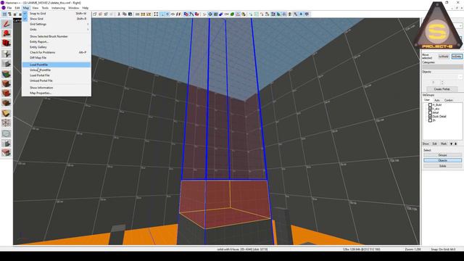Check the last visgroup checkbox in list
Image resolution: width=464 pixels, height=261 pixels.
[x=430, y=120]
